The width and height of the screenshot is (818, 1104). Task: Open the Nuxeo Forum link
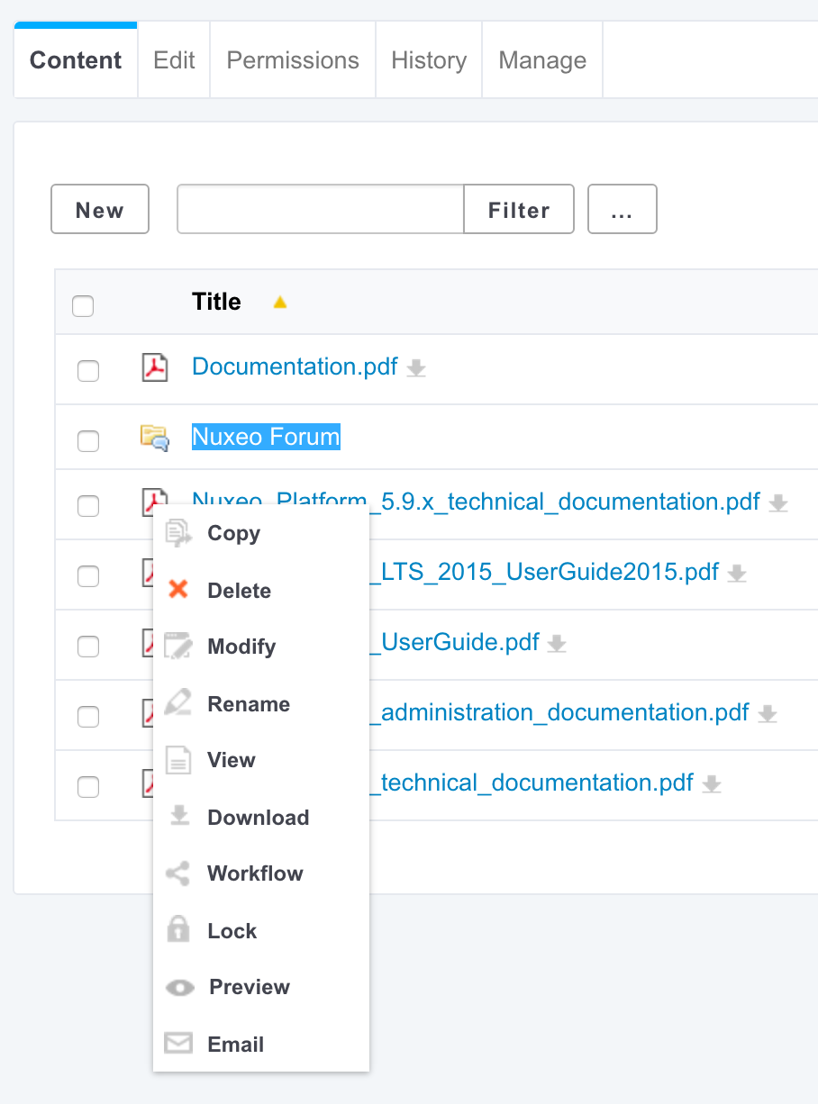click(x=266, y=437)
